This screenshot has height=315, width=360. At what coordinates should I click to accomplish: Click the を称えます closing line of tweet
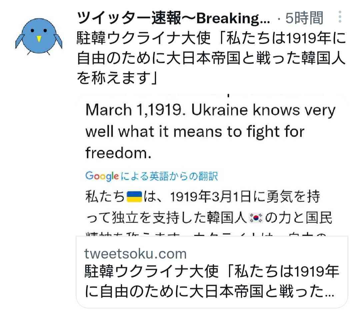click(x=117, y=78)
